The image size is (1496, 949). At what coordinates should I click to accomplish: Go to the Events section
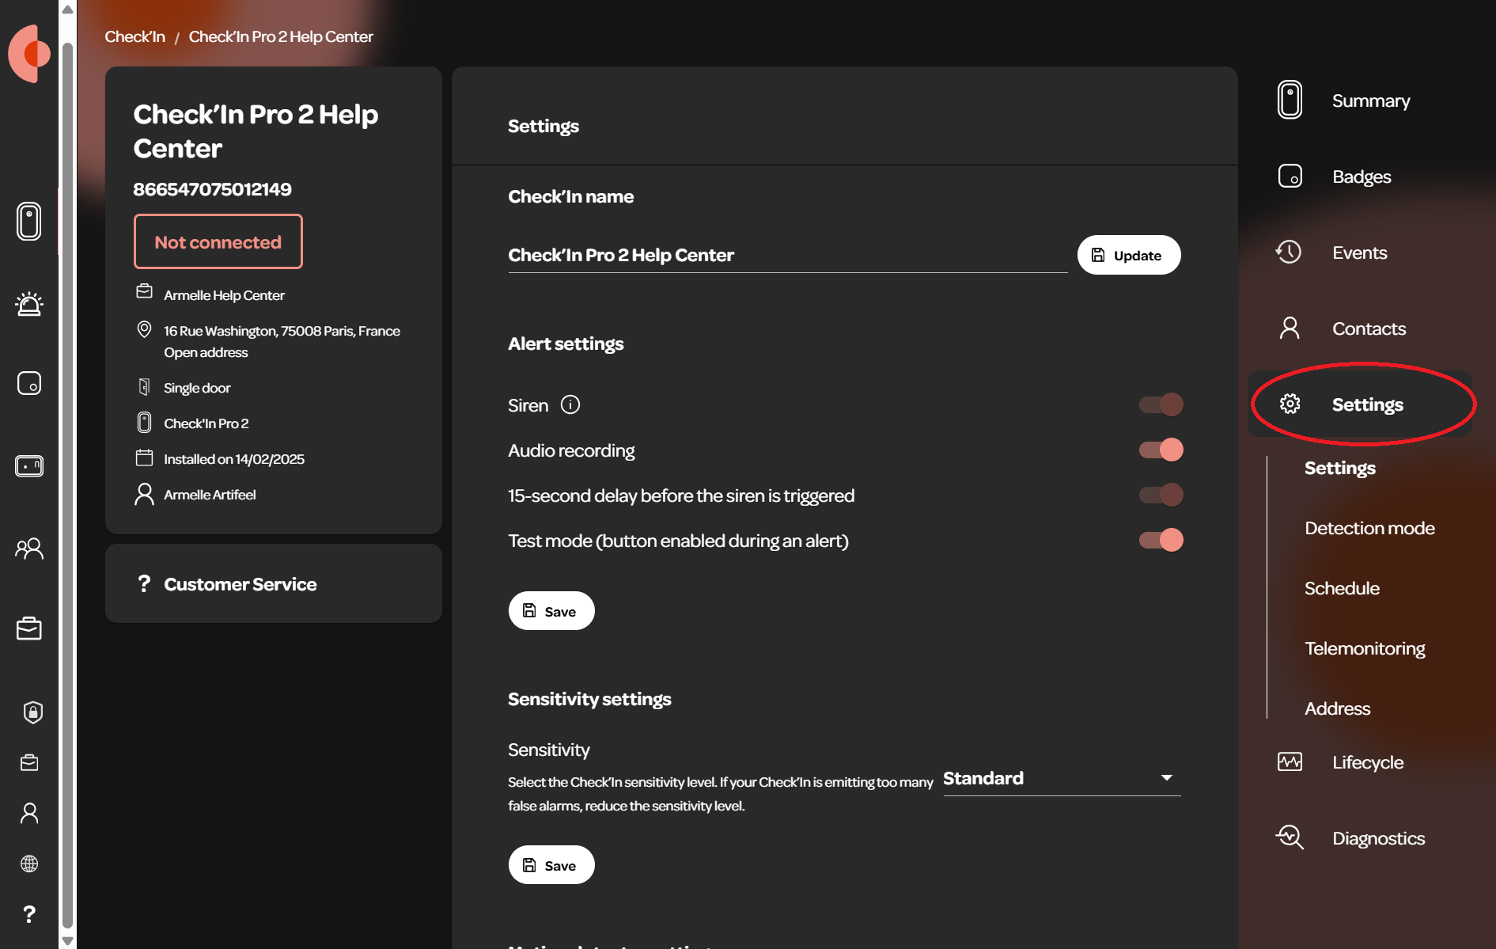click(x=1359, y=252)
